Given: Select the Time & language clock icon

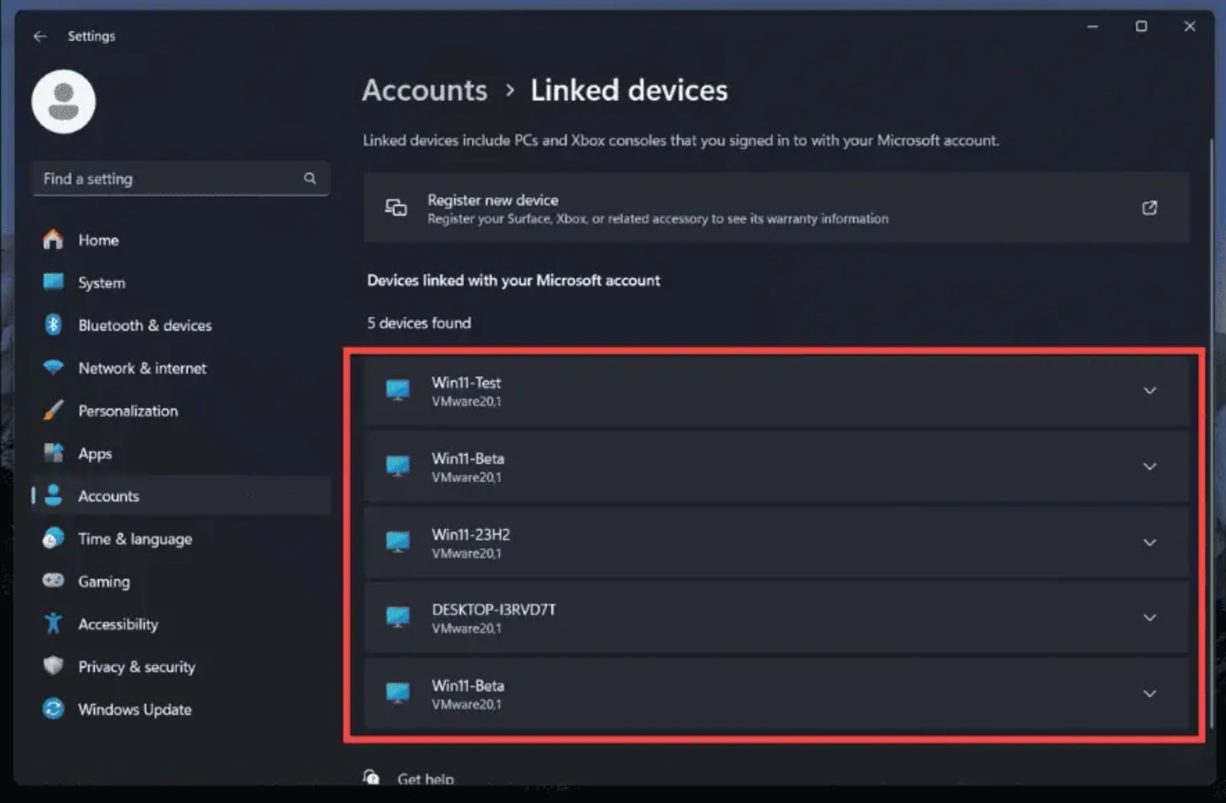Looking at the screenshot, I should click(x=52, y=538).
